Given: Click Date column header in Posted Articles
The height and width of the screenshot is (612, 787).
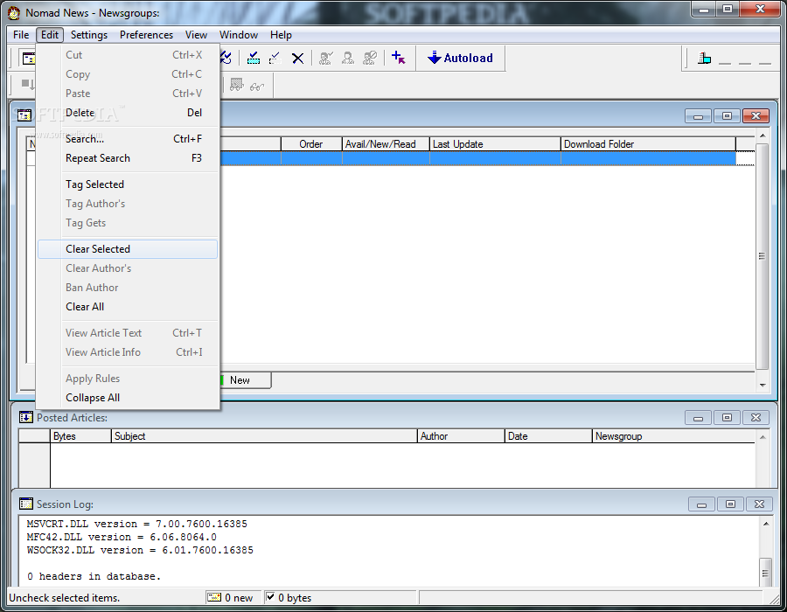Looking at the screenshot, I should 548,436.
